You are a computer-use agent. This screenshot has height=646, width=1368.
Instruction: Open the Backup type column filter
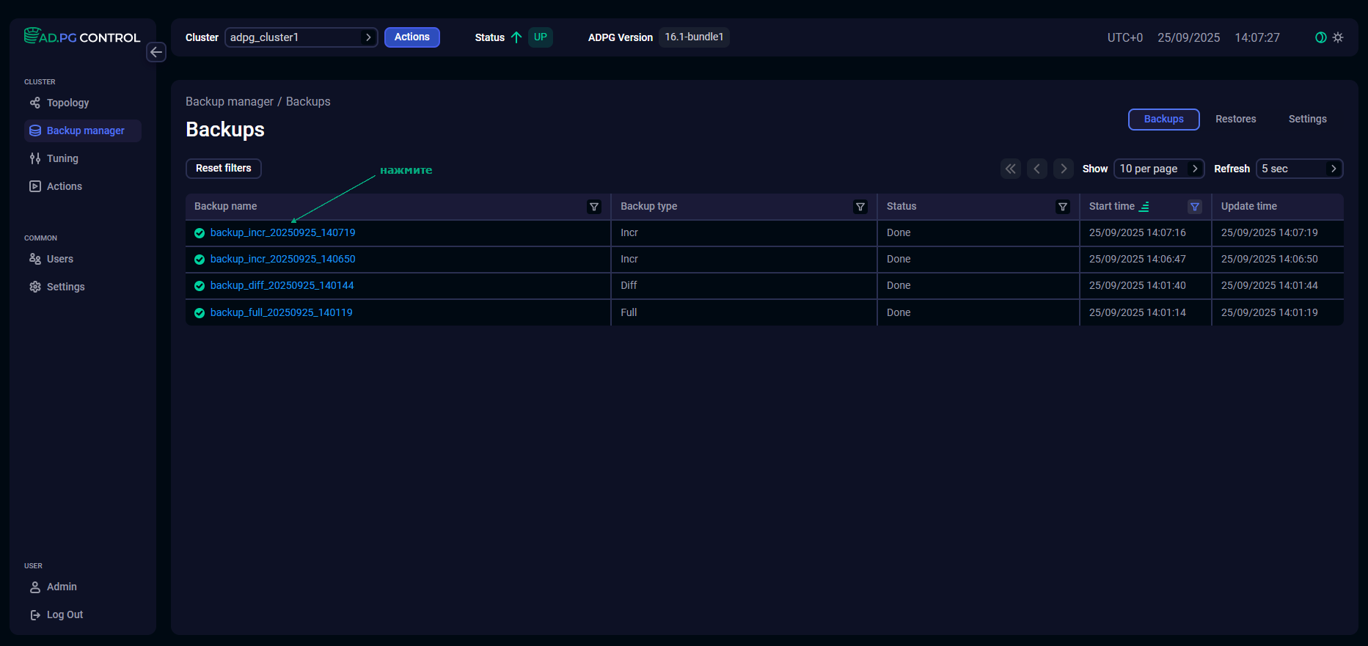tap(860, 207)
